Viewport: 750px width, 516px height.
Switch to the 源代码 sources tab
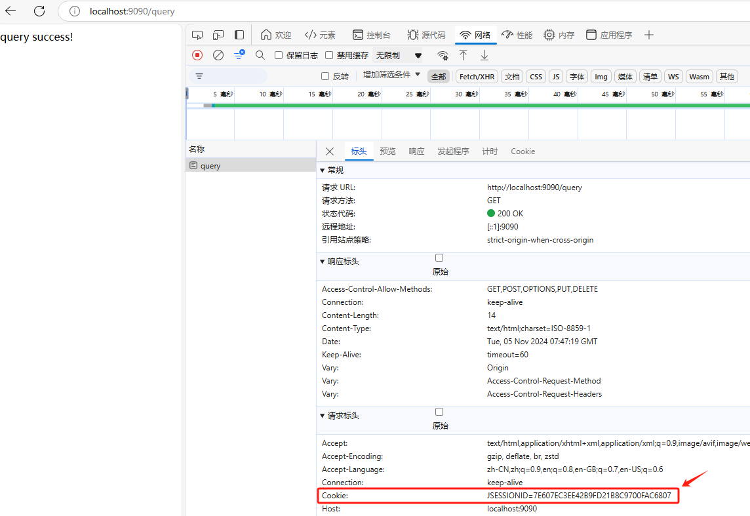pyautogui.click(x=426, y=35)
